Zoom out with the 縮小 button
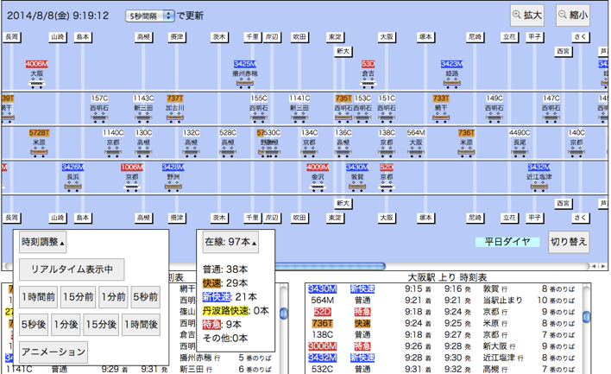The width and height of the screenshot is (611, 374). (x=572, y=15)
